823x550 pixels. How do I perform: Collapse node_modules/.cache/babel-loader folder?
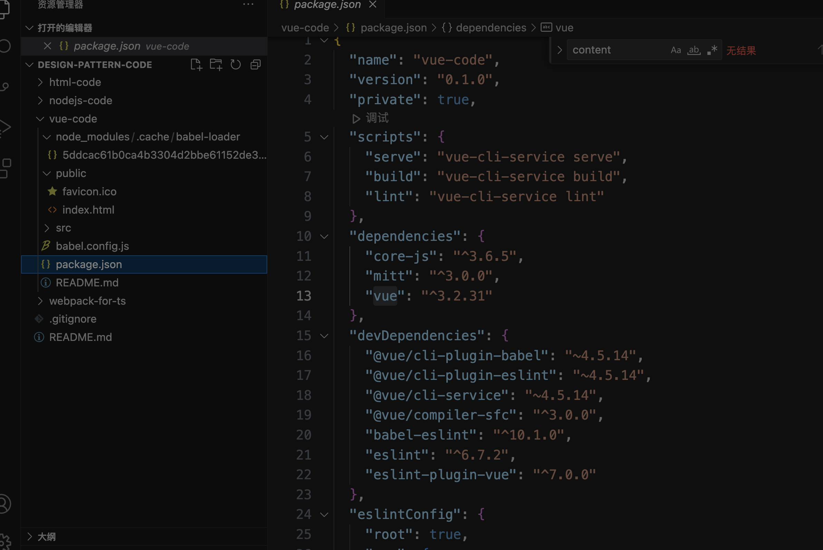pos(47,137)
